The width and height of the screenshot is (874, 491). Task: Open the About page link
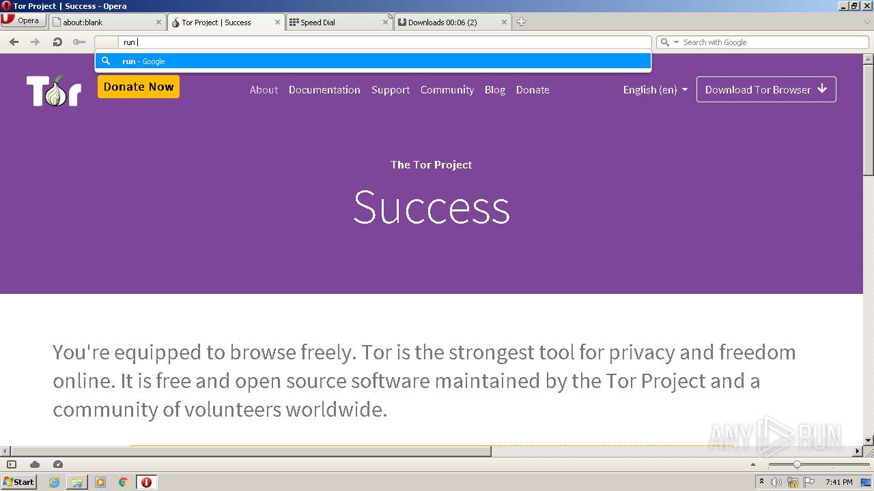(x=264, y=90)
